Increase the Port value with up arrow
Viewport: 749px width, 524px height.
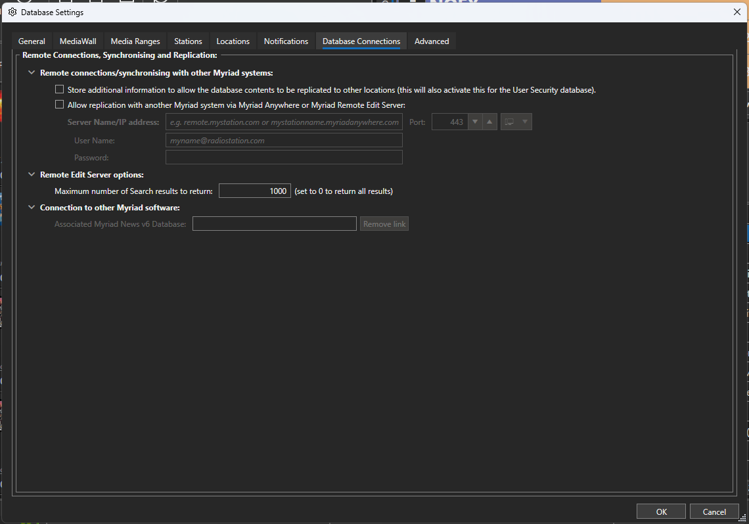[489, 122]
